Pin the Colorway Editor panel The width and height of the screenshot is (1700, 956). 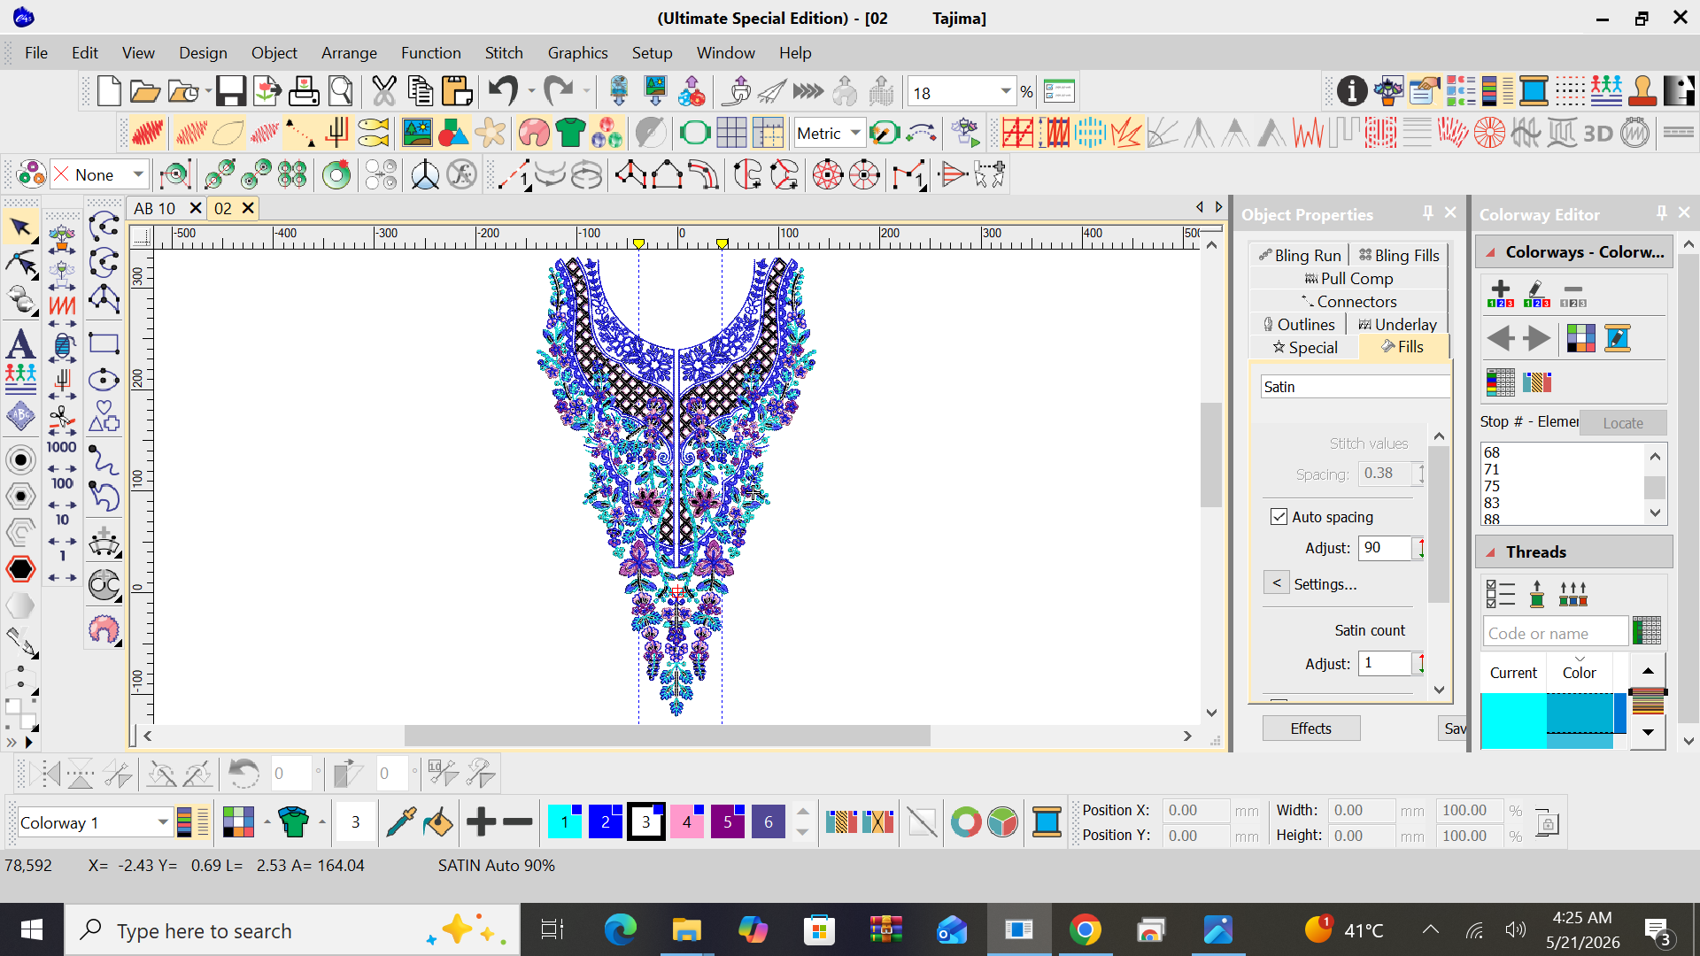pyautogui.click(x=1661, y=213)
